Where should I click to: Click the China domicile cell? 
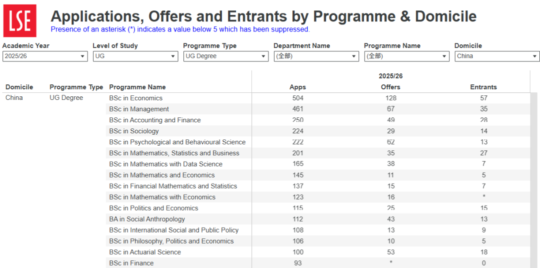point(14,98)
